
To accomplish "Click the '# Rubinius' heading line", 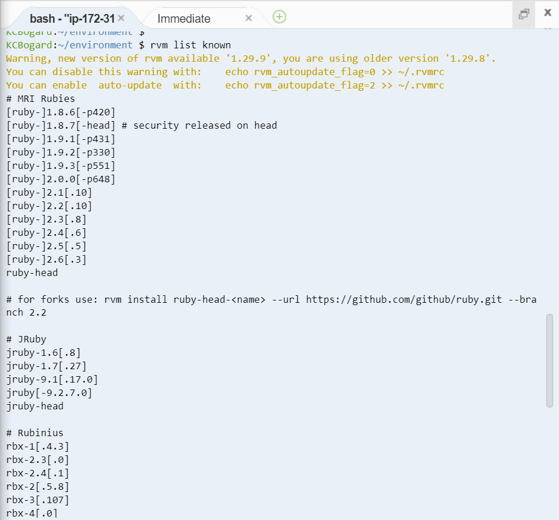I will (x=35, y=433).
